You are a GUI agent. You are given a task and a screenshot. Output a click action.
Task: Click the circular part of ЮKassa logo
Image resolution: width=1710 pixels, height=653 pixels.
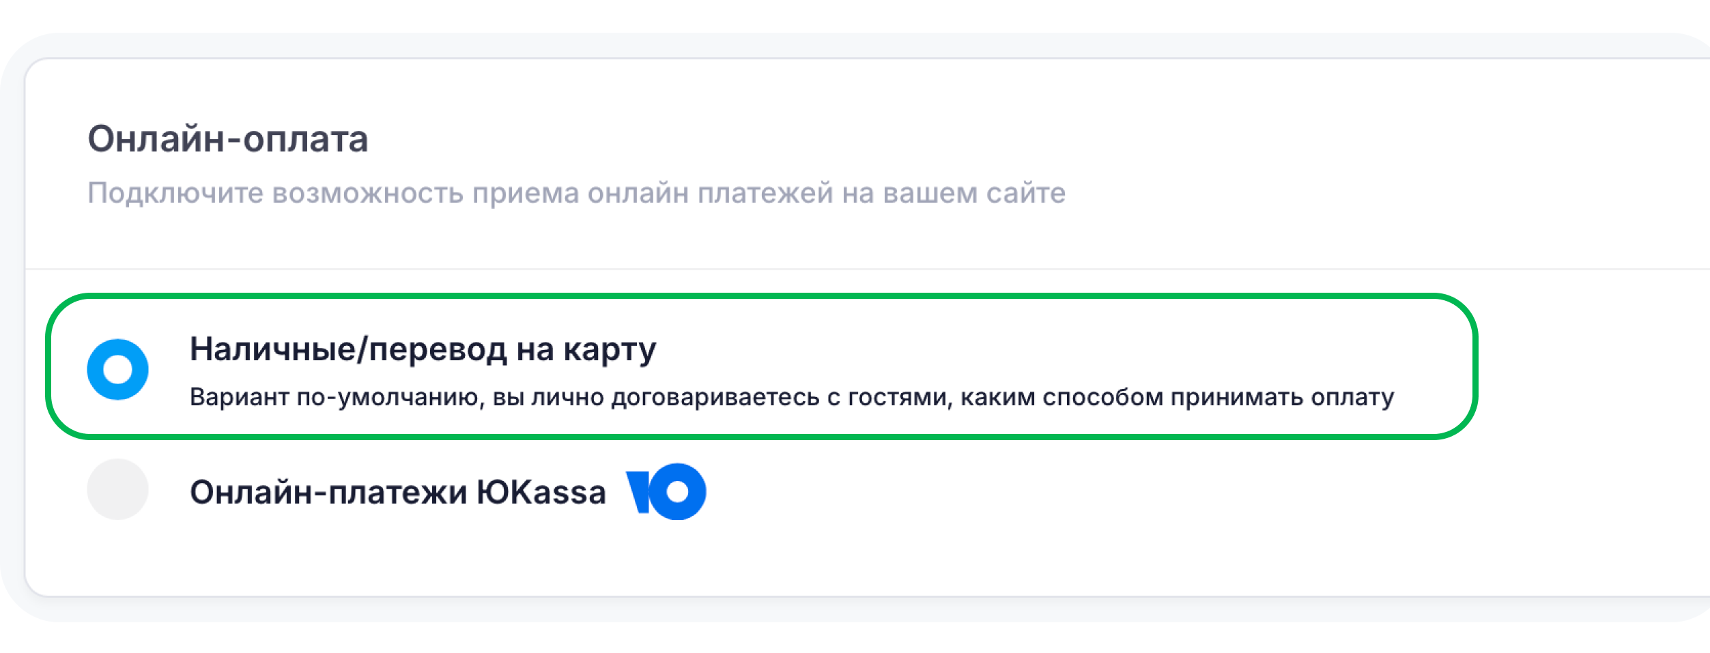[676, 491]
